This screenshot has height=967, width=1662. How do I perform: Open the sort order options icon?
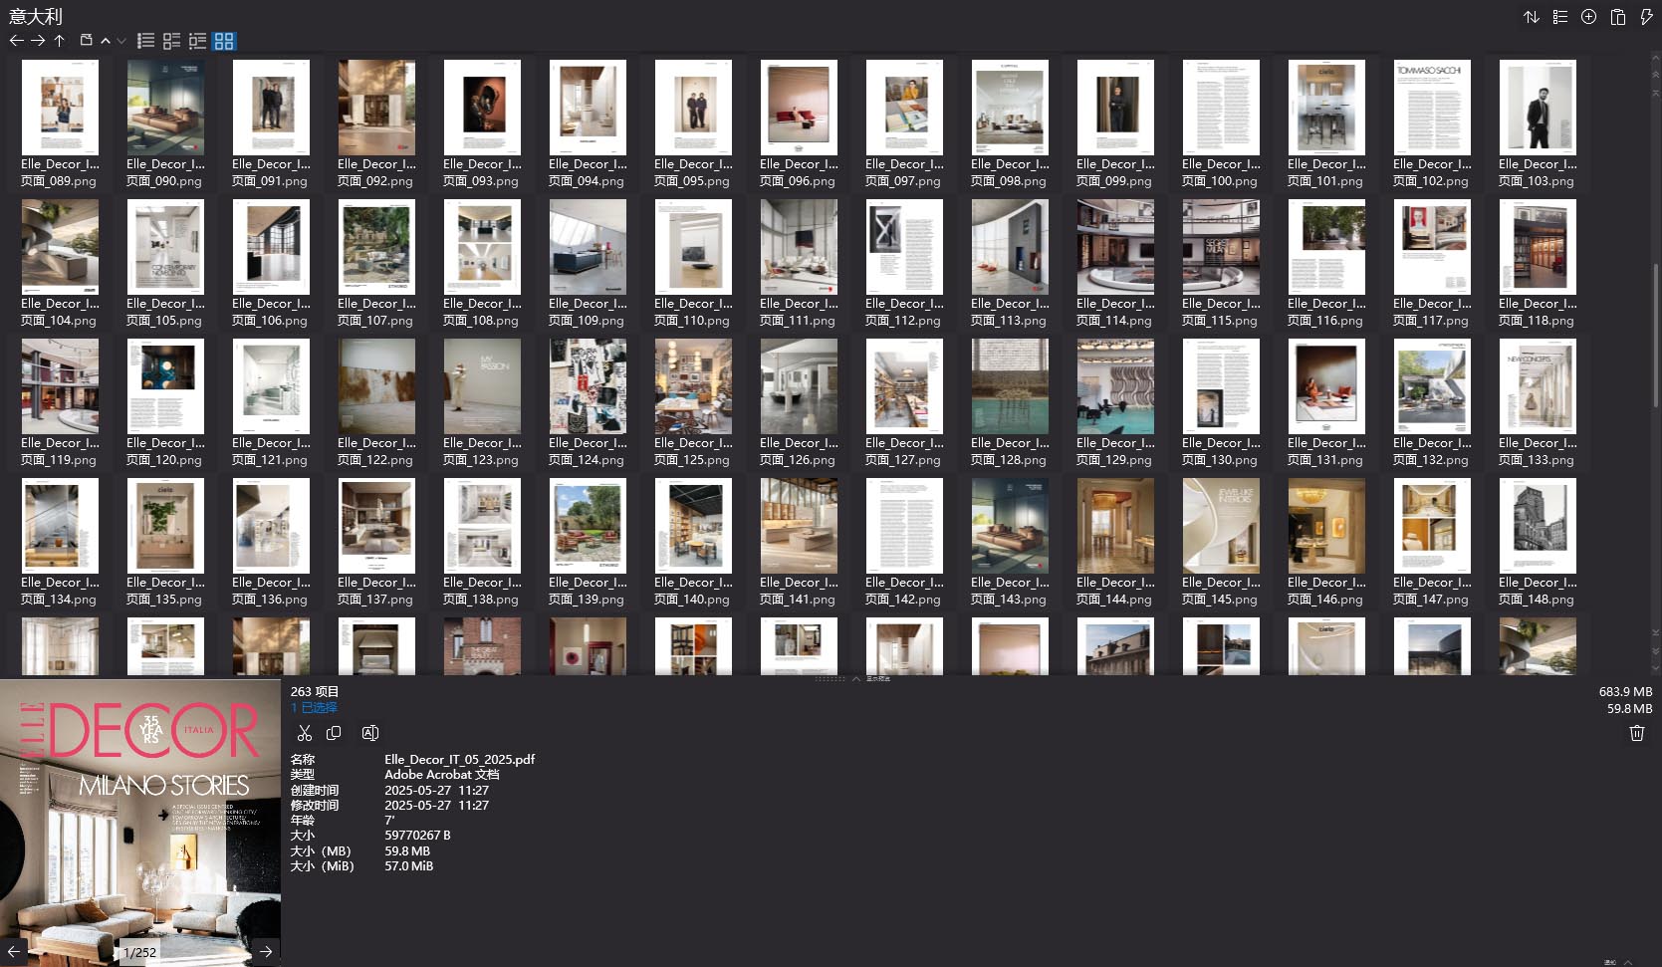(x=1531, y=17)
